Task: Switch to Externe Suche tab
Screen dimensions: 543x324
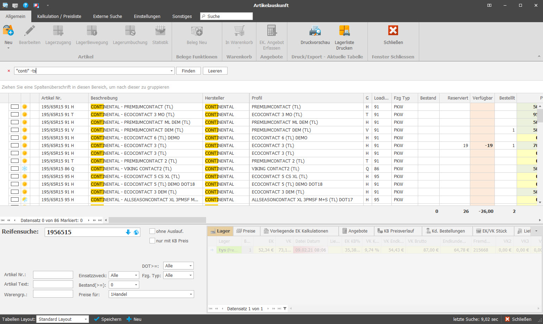Action: [108, 16]
